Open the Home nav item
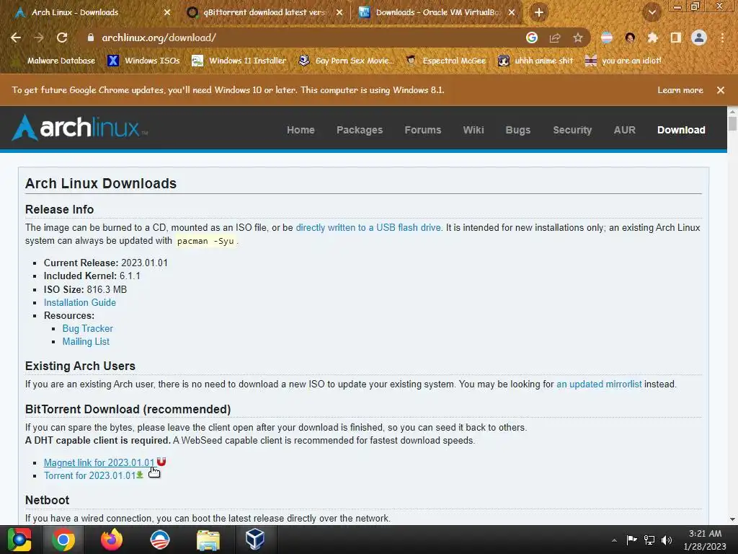Image resolution: width=738 pixels, height=554 pixels. tap(301, 130)
